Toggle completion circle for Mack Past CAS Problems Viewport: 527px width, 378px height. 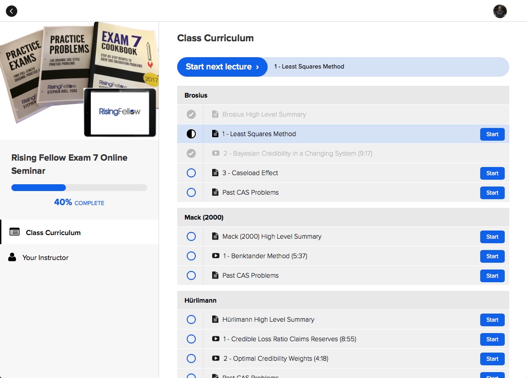tap(191, 275)
